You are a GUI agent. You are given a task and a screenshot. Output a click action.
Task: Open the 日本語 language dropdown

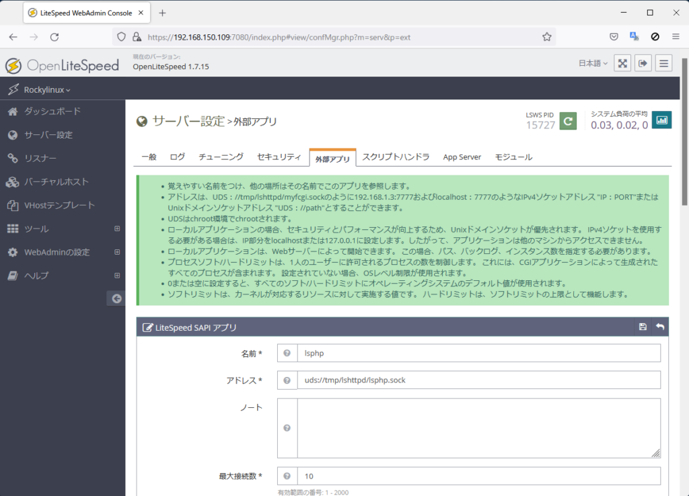(x=593, y=63)
